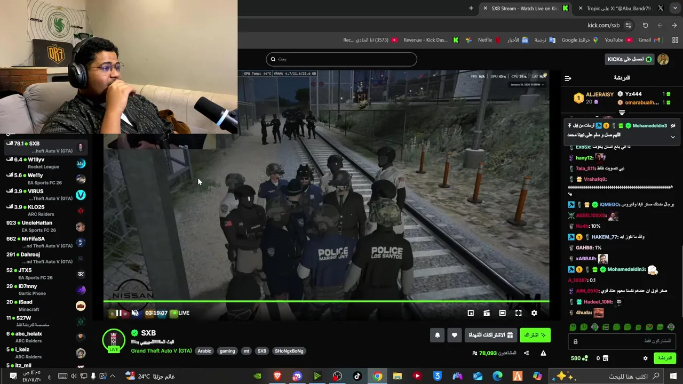The width and height of the screenshot is (683, 384).
Task: Open the iSaad Minecraft channel
Action: [46, 305]
